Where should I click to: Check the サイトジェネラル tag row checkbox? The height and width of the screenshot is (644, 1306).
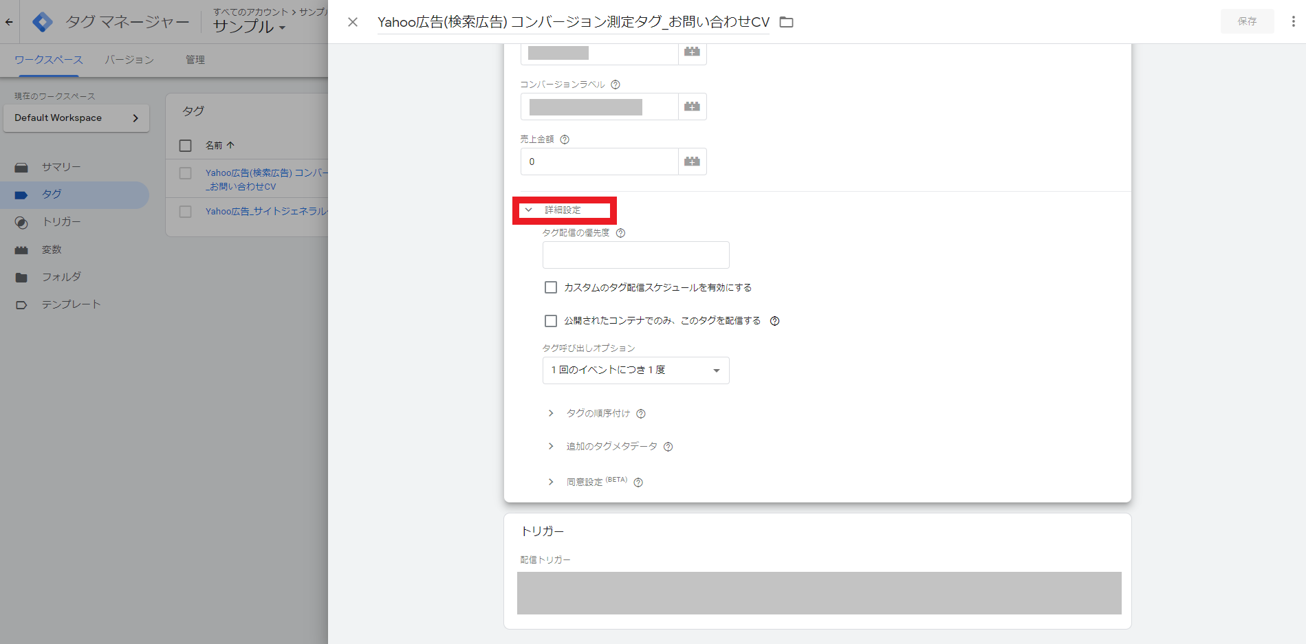click(x=185, y=212)
